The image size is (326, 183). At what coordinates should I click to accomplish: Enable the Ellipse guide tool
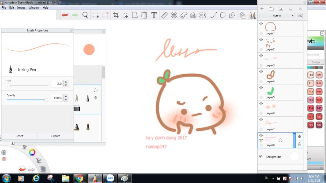click(174, 15)
